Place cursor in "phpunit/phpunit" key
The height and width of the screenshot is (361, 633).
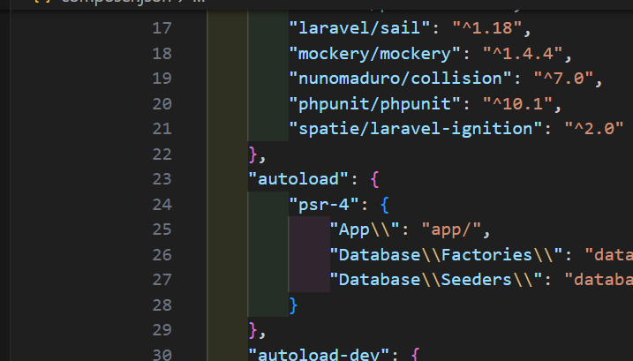[x=374, y=104]
